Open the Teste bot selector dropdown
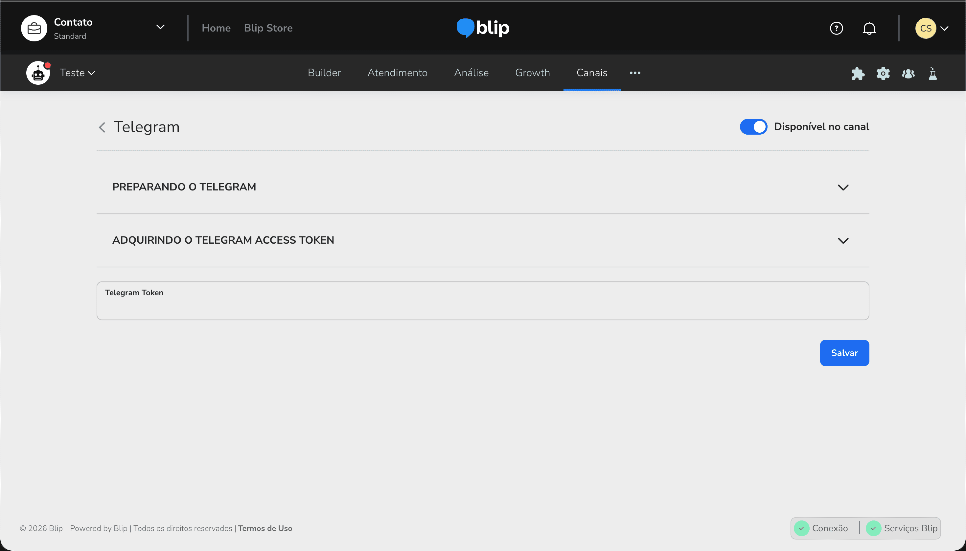Screen dimensions: 966x551 (x=77, y=73)
